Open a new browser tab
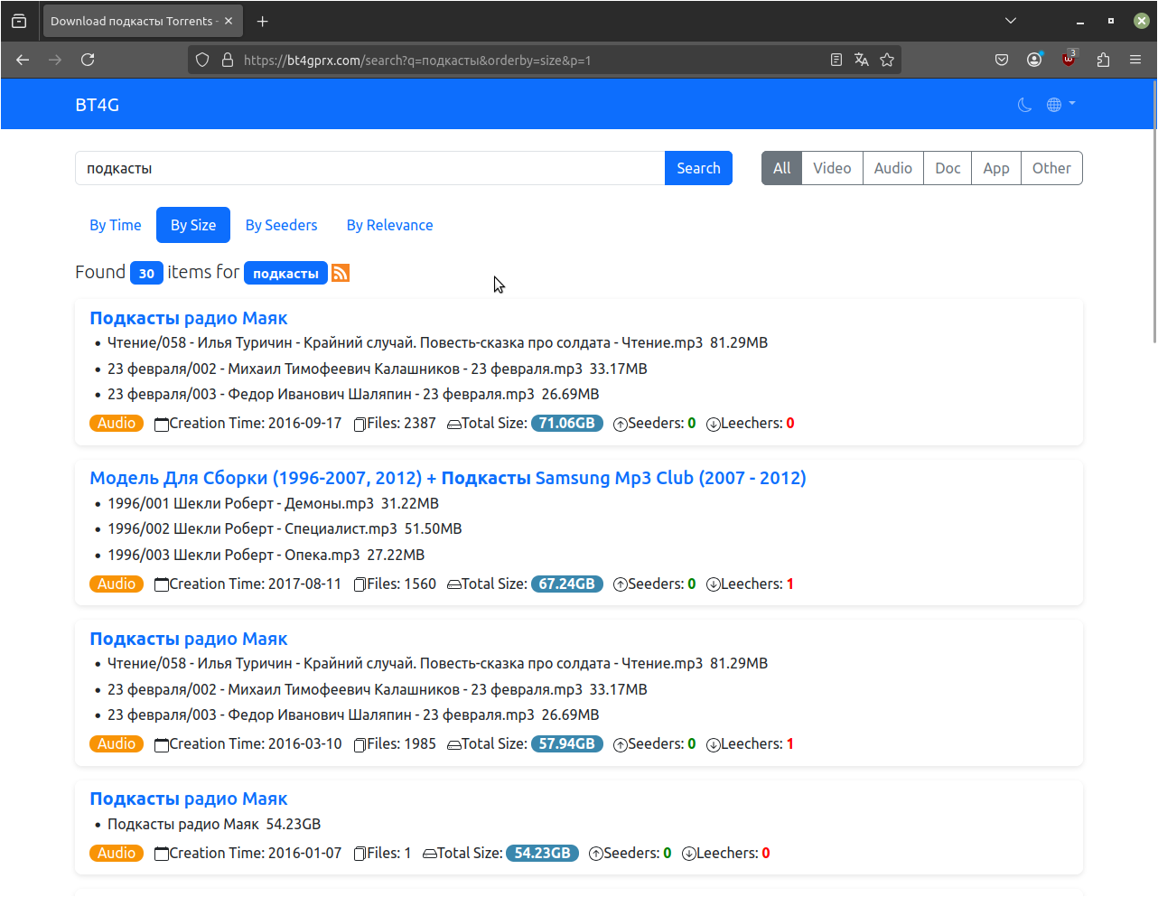Image resolution: width=1158 pixels, height=897 pixels. tap(262, 21)
